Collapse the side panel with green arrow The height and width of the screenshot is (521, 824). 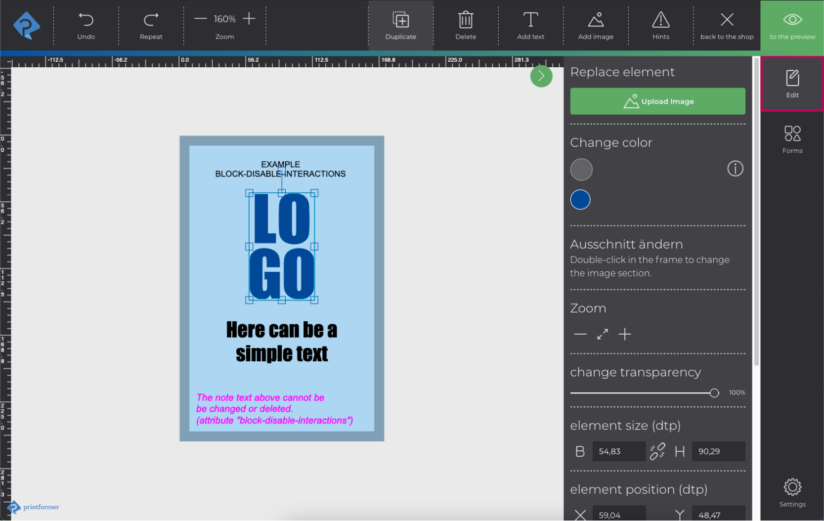(541, 76)
